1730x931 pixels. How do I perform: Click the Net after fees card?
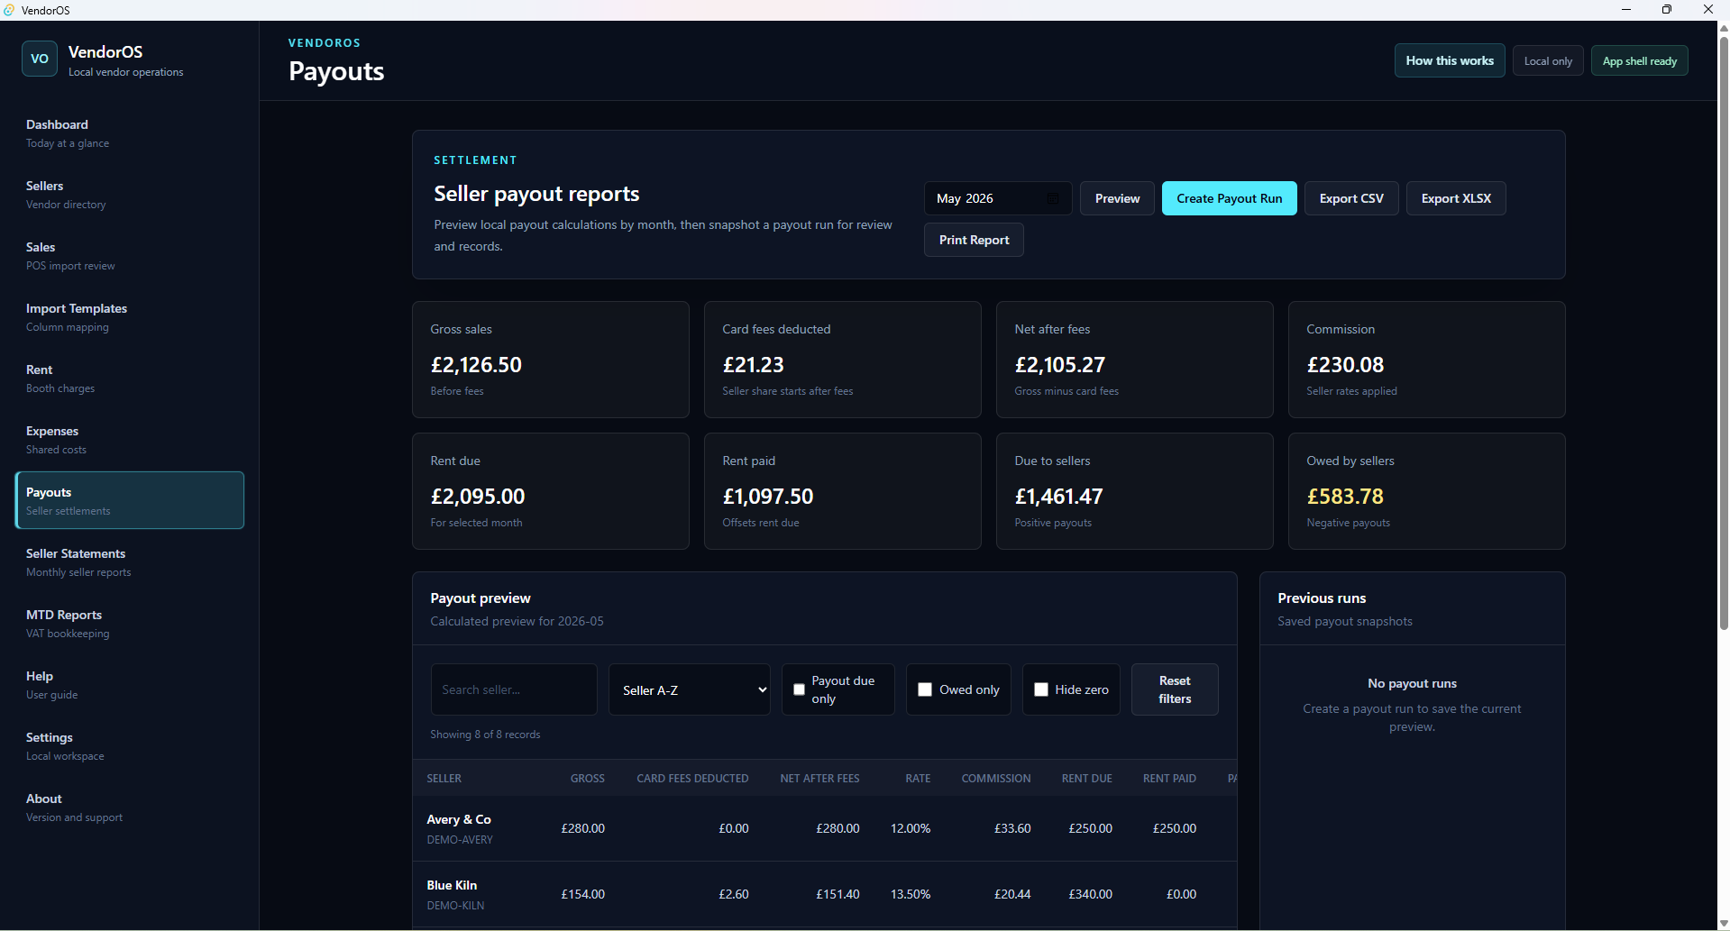pos(1135,360)
